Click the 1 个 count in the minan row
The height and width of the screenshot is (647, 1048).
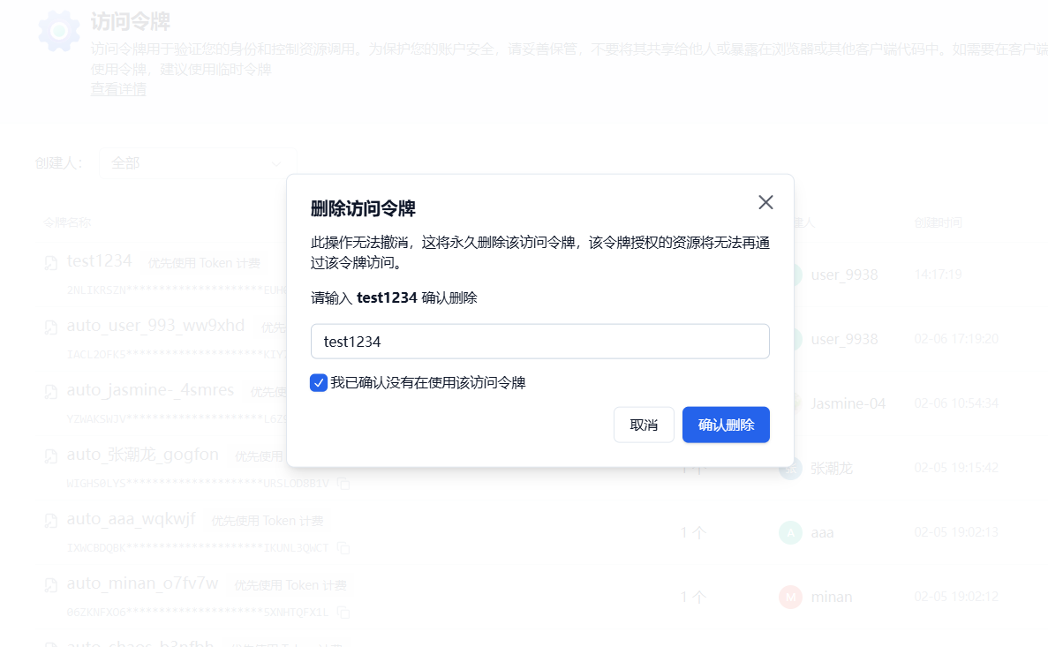(693, 597)
